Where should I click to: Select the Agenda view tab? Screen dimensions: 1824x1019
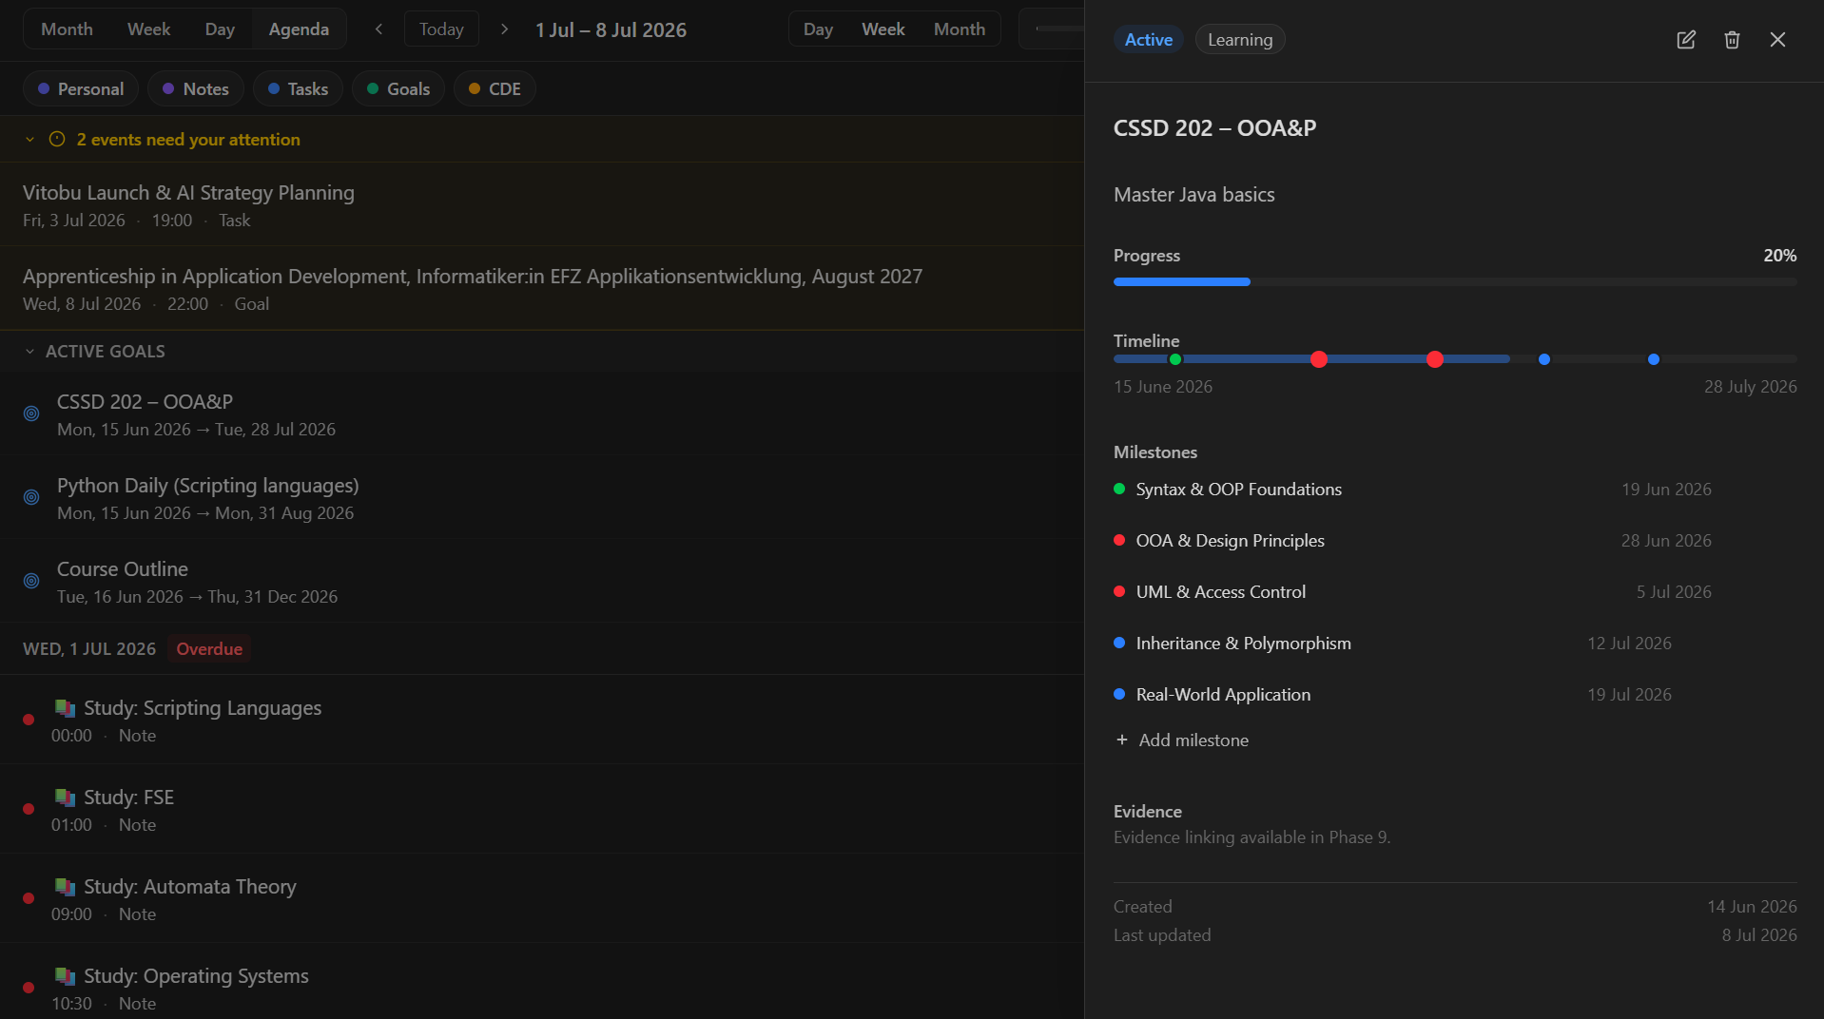(x=299, y=29)
